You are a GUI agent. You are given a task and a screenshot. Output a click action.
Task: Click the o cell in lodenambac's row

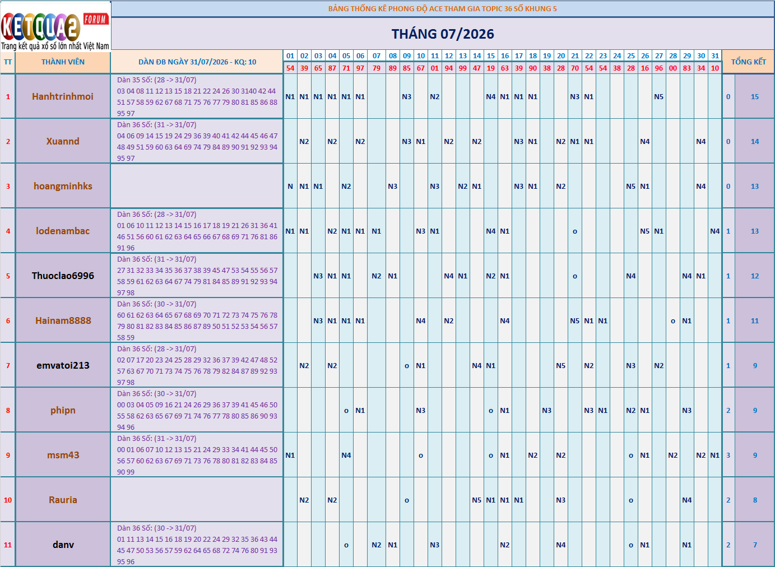pyautogui.click(x=575, y=231)
